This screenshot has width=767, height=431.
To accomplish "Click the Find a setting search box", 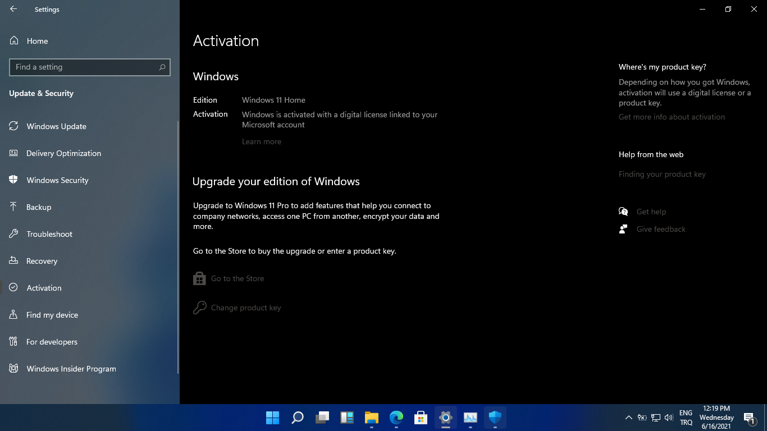I will 90,67.
